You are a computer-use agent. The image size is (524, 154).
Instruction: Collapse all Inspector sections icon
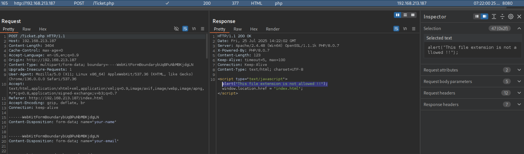(x=502, y=17)
